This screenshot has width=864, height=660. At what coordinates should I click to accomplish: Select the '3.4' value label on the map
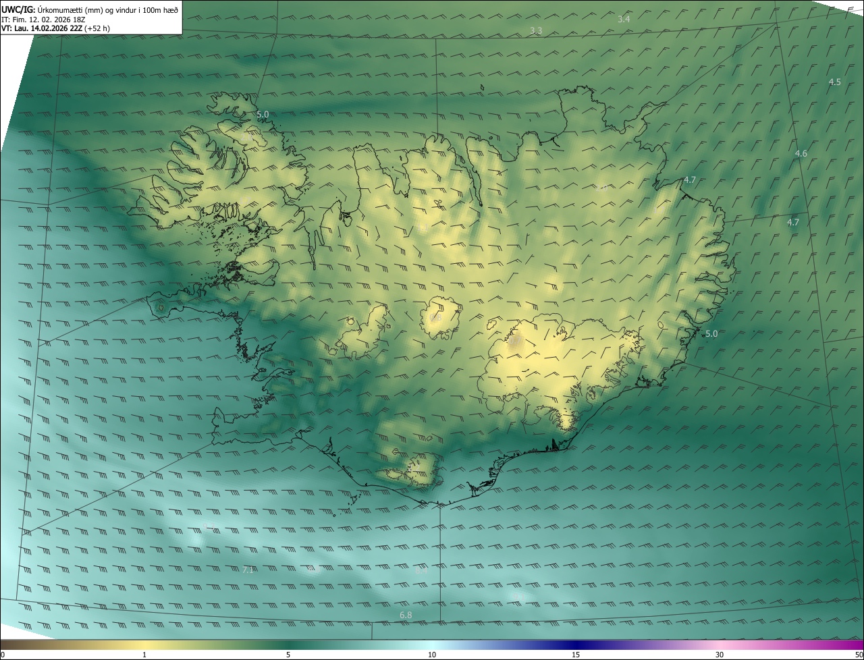click(624, 19)
